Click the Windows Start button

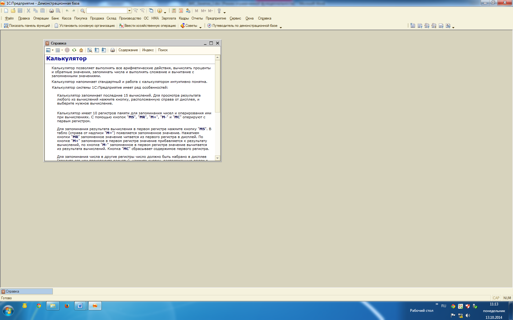[x=8, y=311]
